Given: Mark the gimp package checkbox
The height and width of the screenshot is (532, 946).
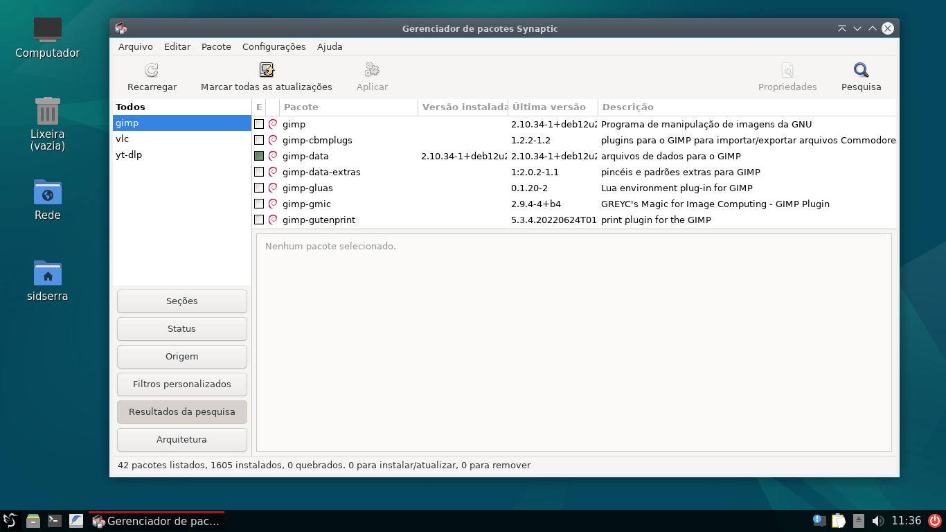Looking at the screenshot, I should (x=259, y=124).
